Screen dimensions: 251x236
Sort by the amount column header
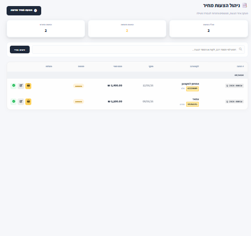click(118, 67)
